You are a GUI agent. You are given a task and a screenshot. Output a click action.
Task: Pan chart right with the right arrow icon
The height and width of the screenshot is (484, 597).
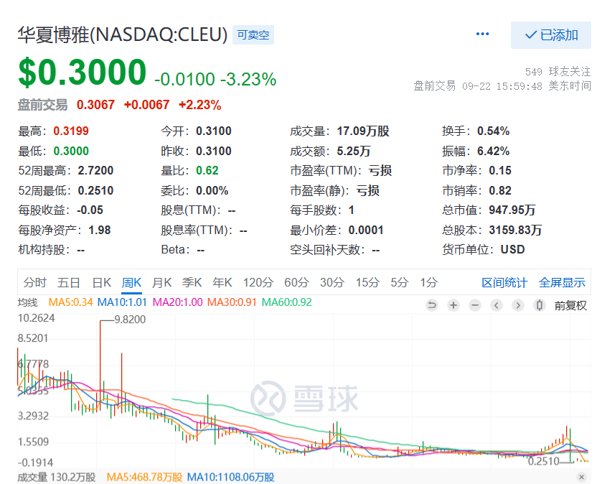pos(517,305)
